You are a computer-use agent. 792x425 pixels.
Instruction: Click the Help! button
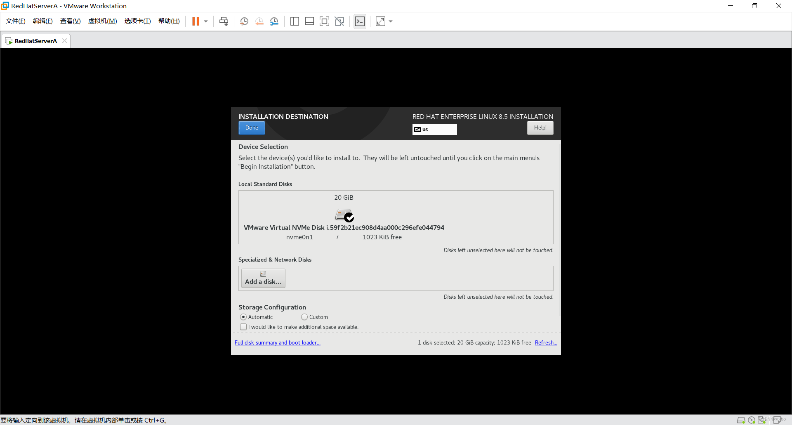pos(540,128)
